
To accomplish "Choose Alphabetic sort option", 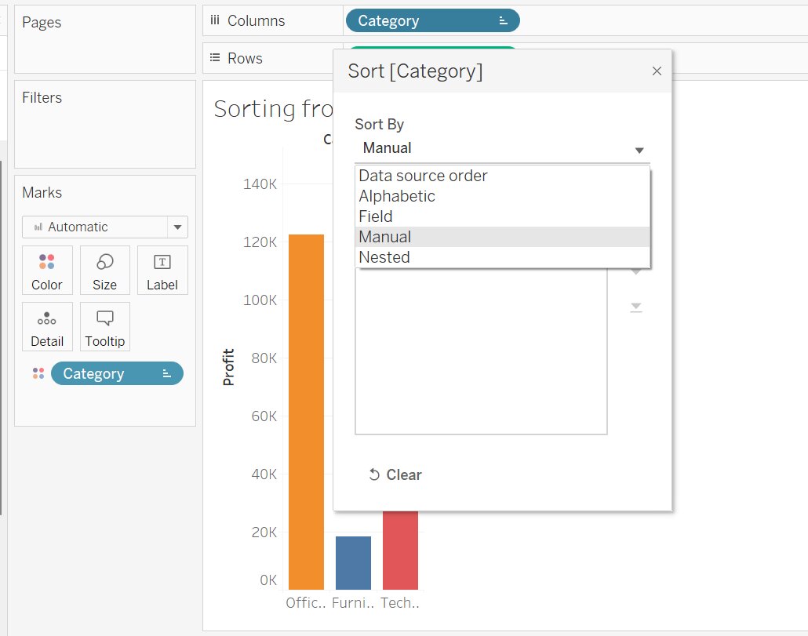I will (x=397, y=196).
